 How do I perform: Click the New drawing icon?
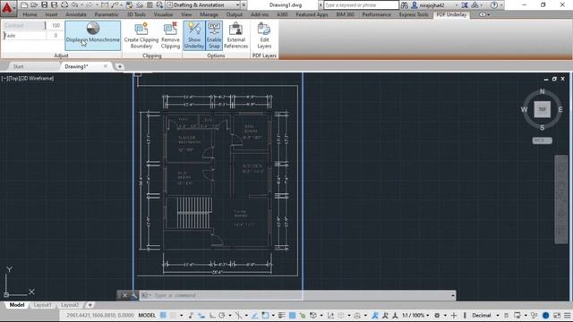24,5
